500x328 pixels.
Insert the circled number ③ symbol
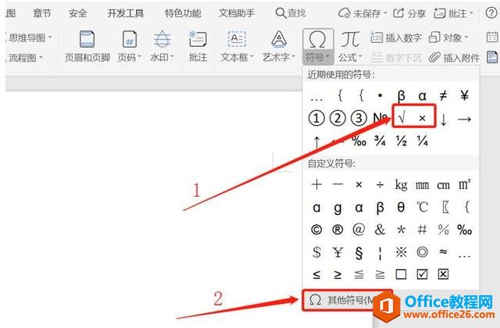(x=359, y=118)
